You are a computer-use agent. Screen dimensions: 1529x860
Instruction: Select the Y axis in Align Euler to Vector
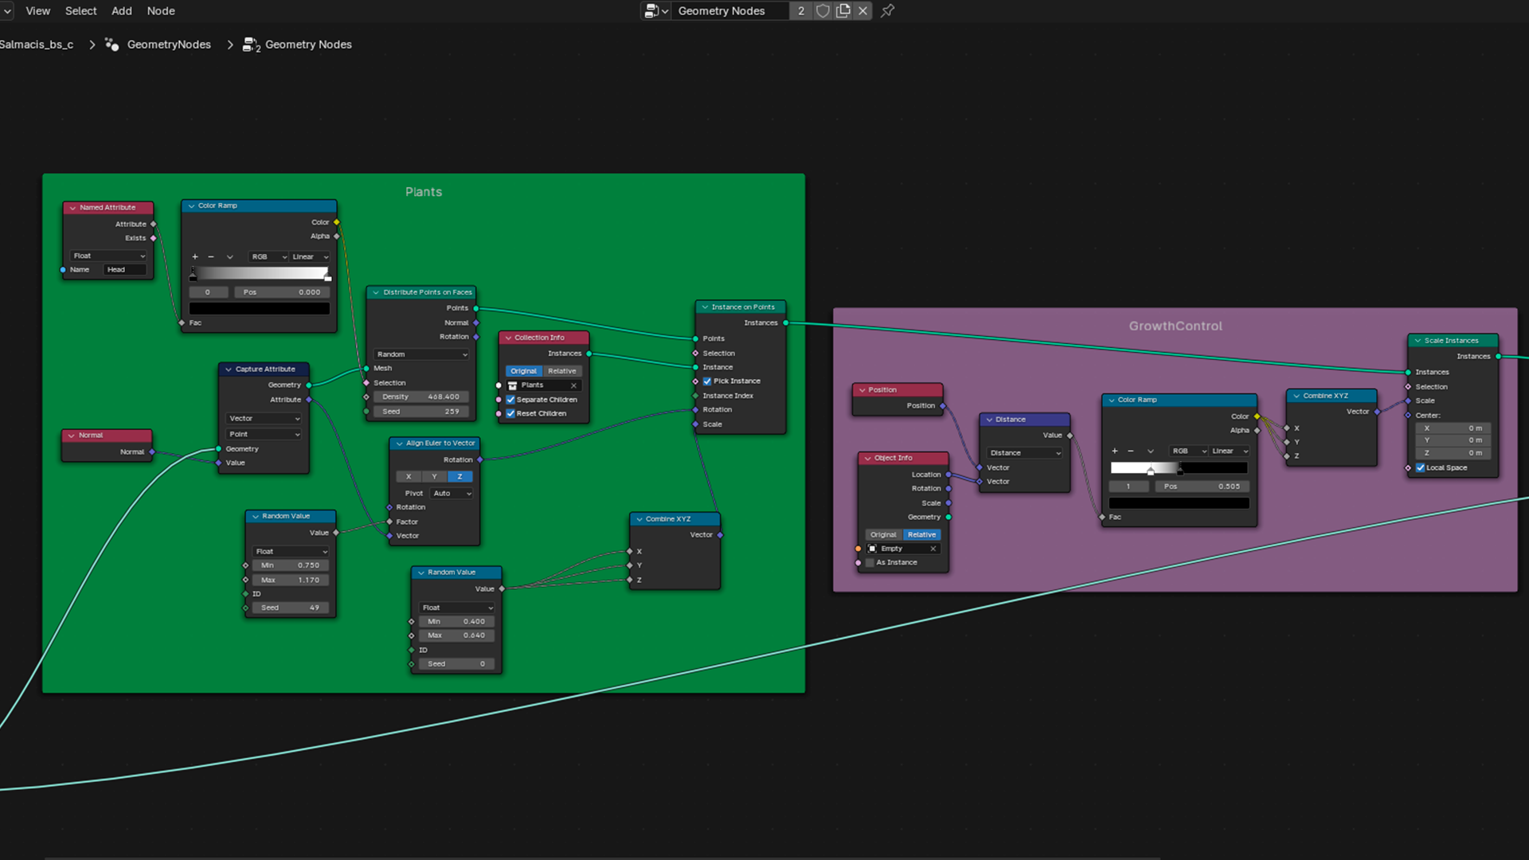point(434,477)
